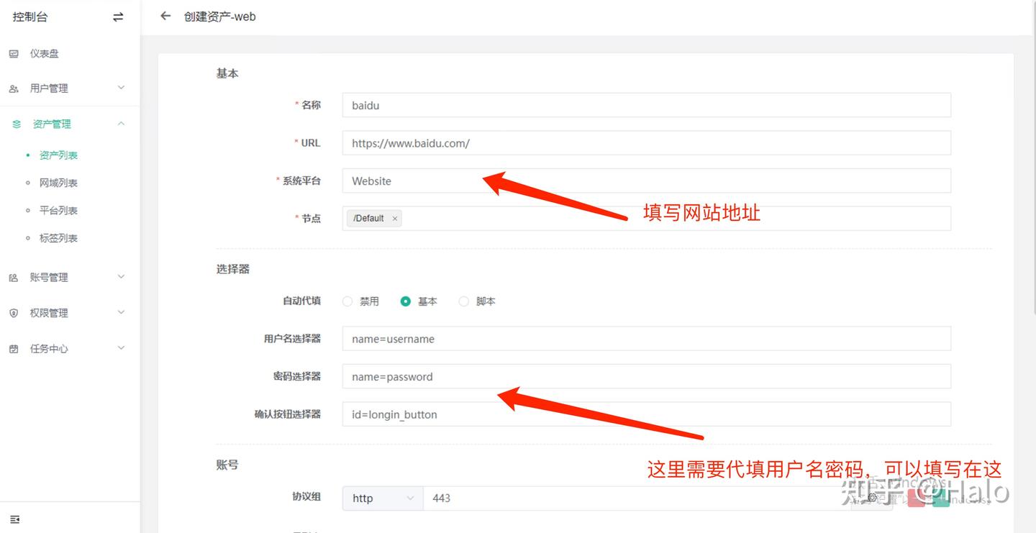Select the 脚本 autofill option

pyautogui.click(x=463, y=301)
